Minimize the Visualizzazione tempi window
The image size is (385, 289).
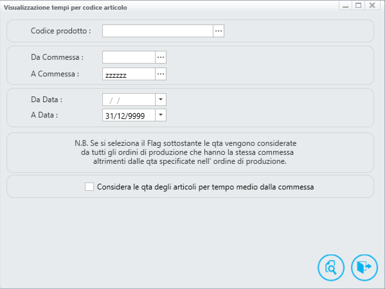click(345, 5)
